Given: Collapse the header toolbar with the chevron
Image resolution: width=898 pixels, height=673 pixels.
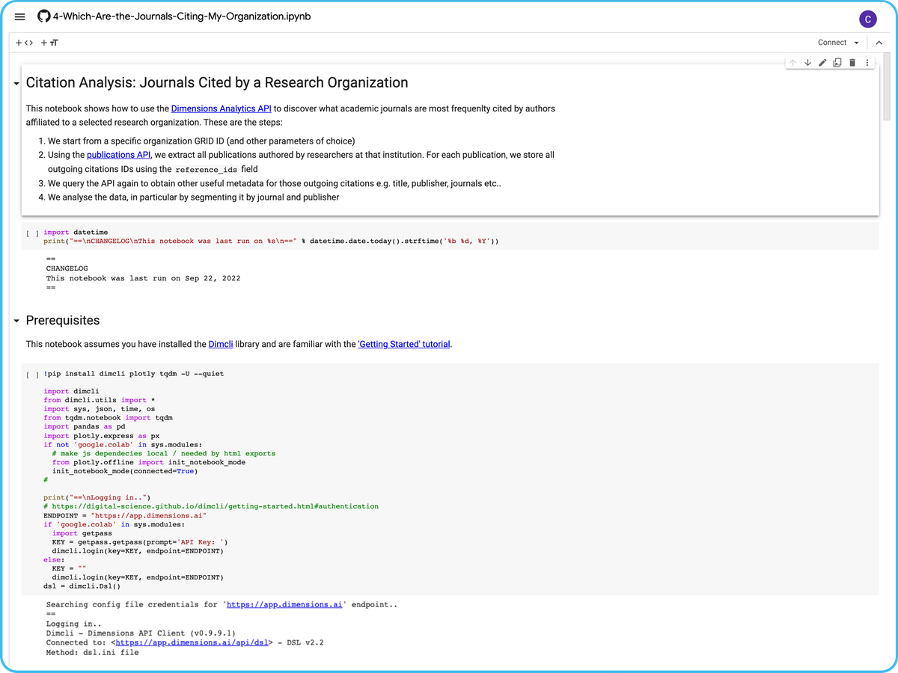Looking at the screenshot, I should point(879,43).
